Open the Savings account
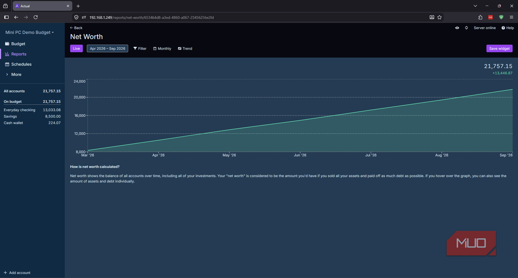The image size is (518, 278). 32,116
